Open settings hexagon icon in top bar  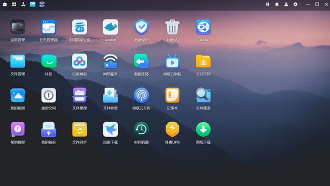(x=295, y=4)
